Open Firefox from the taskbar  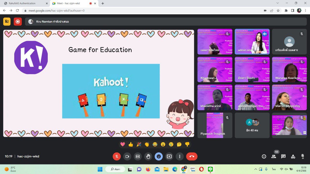click(148, 169)
